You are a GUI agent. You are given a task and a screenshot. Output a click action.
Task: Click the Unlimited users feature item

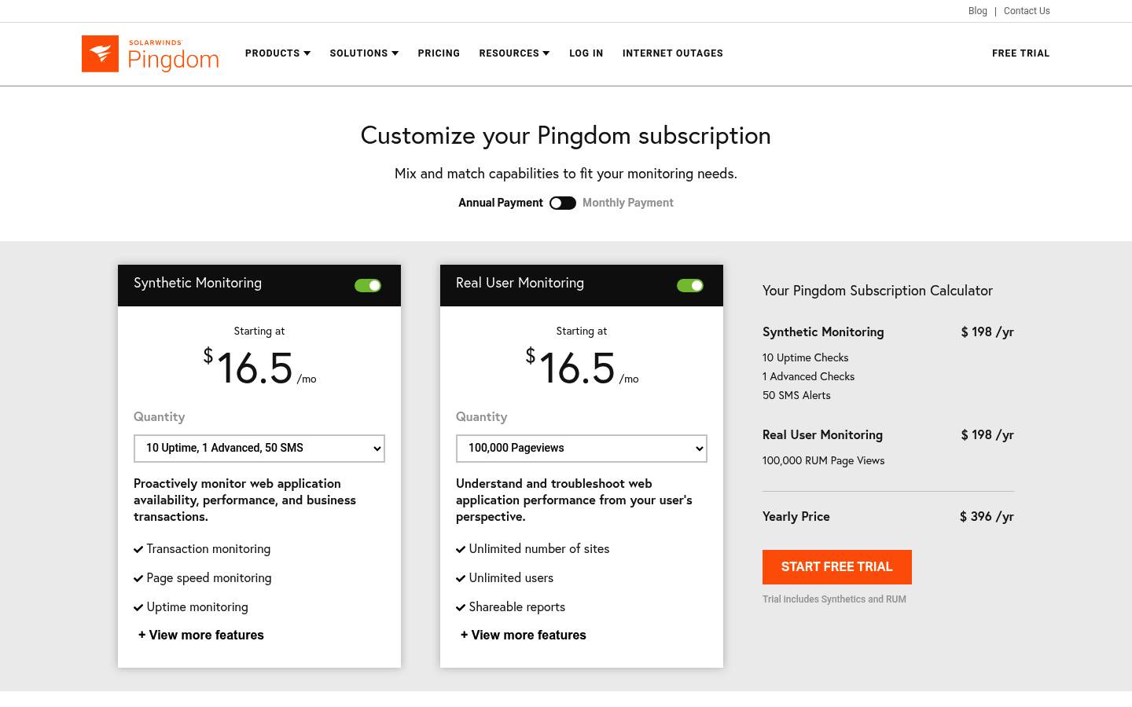pos(505,578)
